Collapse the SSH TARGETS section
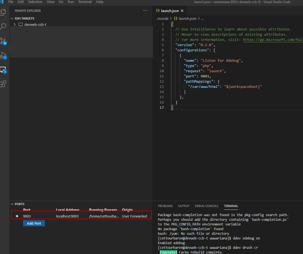303x254 pixels. (12, 18)
